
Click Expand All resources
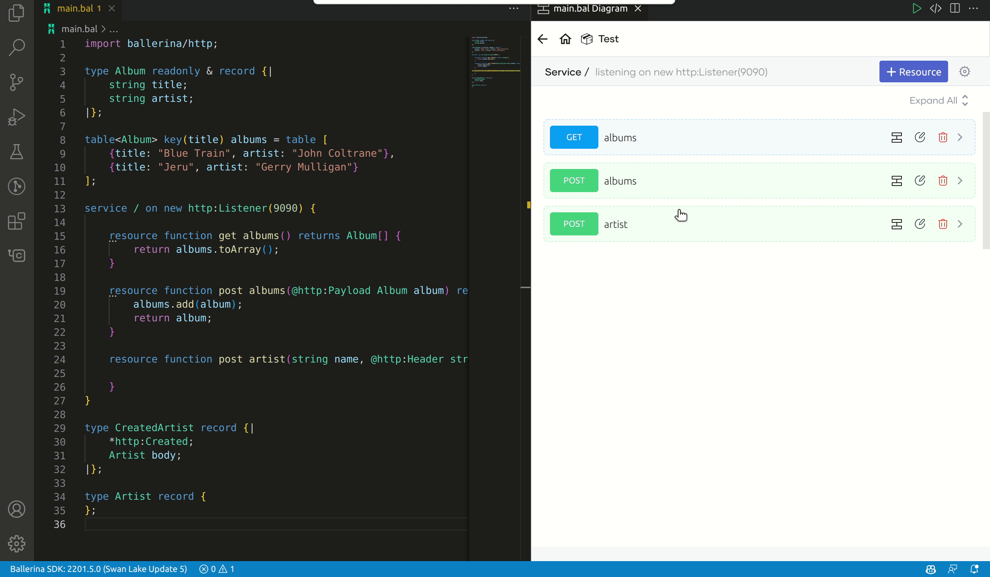click(x=939, y=100)
